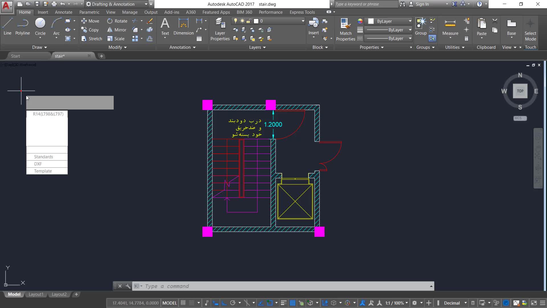Click the Mirror tool
Screen dimensions: 547x308
[x=117, y=30]
